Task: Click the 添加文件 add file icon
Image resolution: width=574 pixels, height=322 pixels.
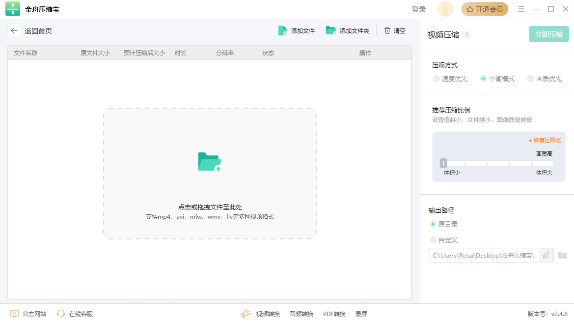Action: 283,30
